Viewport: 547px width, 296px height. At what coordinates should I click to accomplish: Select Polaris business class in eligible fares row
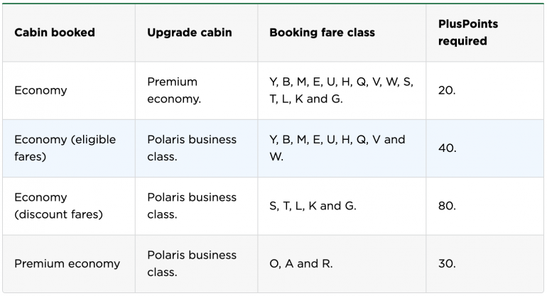(192, 148)
